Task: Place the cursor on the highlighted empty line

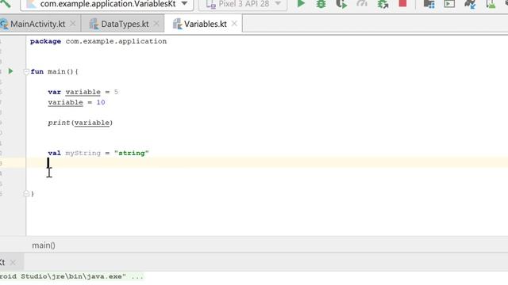Action: [267, 163]
